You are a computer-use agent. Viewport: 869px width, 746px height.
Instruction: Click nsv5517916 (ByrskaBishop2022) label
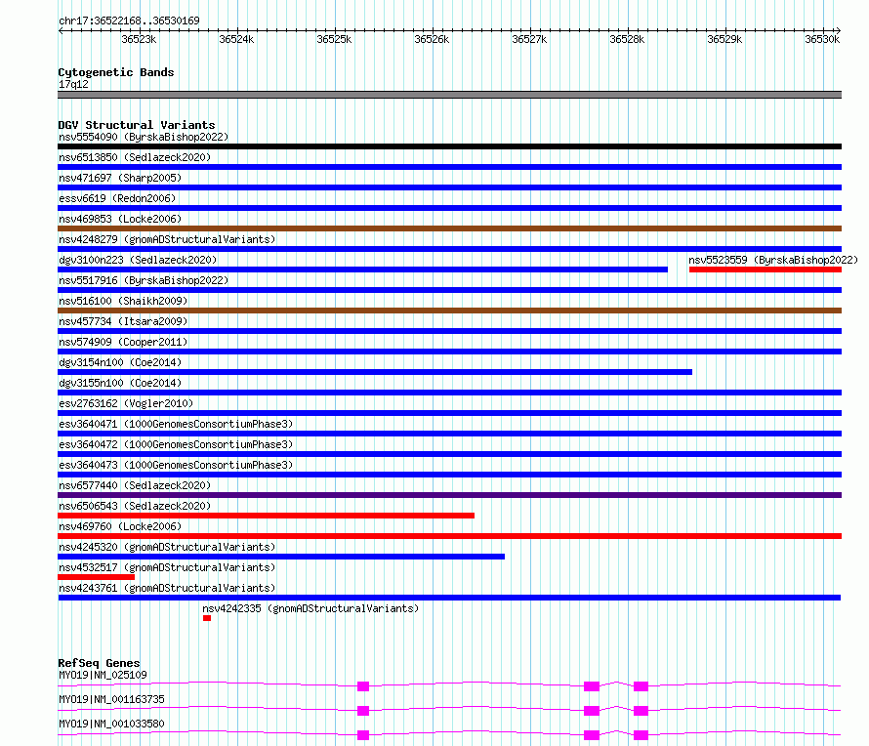point(144,280)
